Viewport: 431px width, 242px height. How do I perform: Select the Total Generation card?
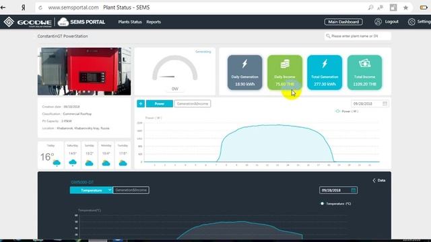[x=325, y=73]
